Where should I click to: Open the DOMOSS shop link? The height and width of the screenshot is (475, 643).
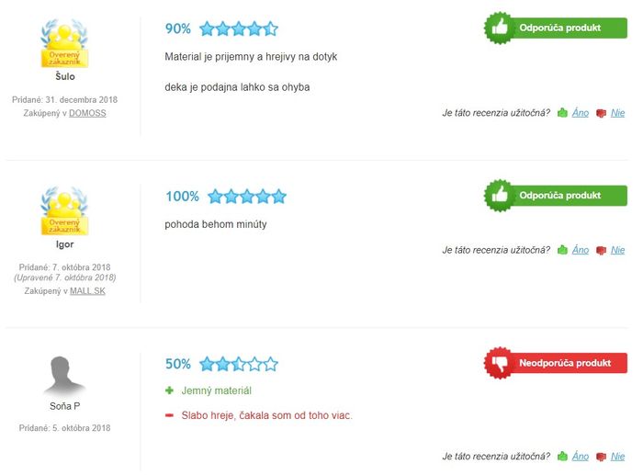click(87, 113)
